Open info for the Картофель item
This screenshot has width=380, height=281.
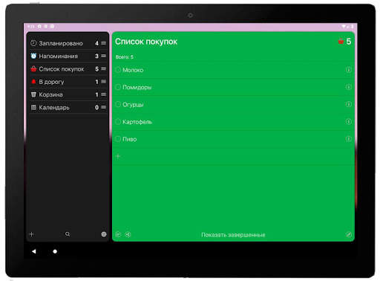click(348, 122)
